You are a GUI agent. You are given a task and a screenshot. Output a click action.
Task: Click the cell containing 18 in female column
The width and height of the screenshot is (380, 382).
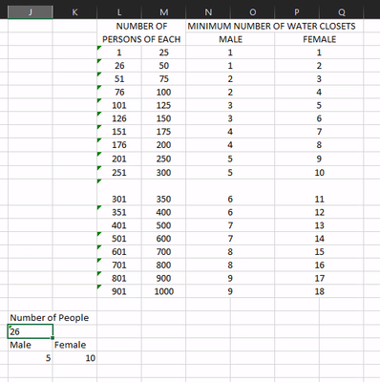click(x=319, y=291)
